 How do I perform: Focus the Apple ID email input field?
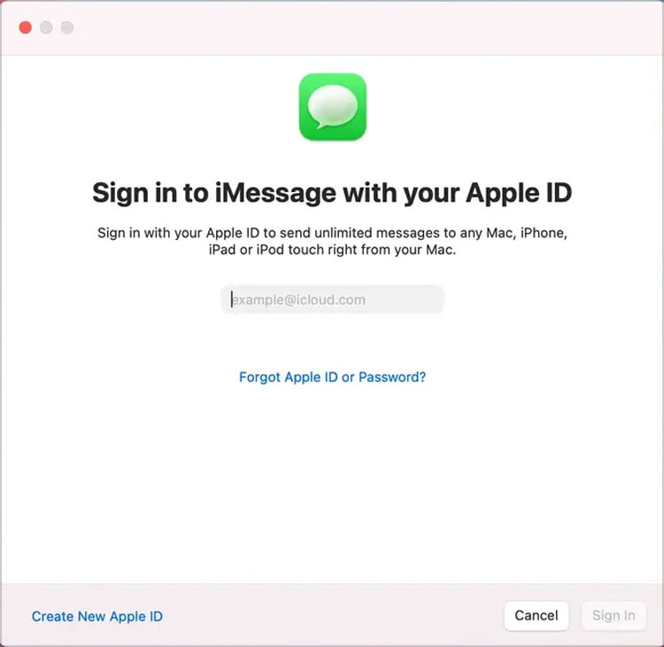pyautogui.click(x=332, y=299)
